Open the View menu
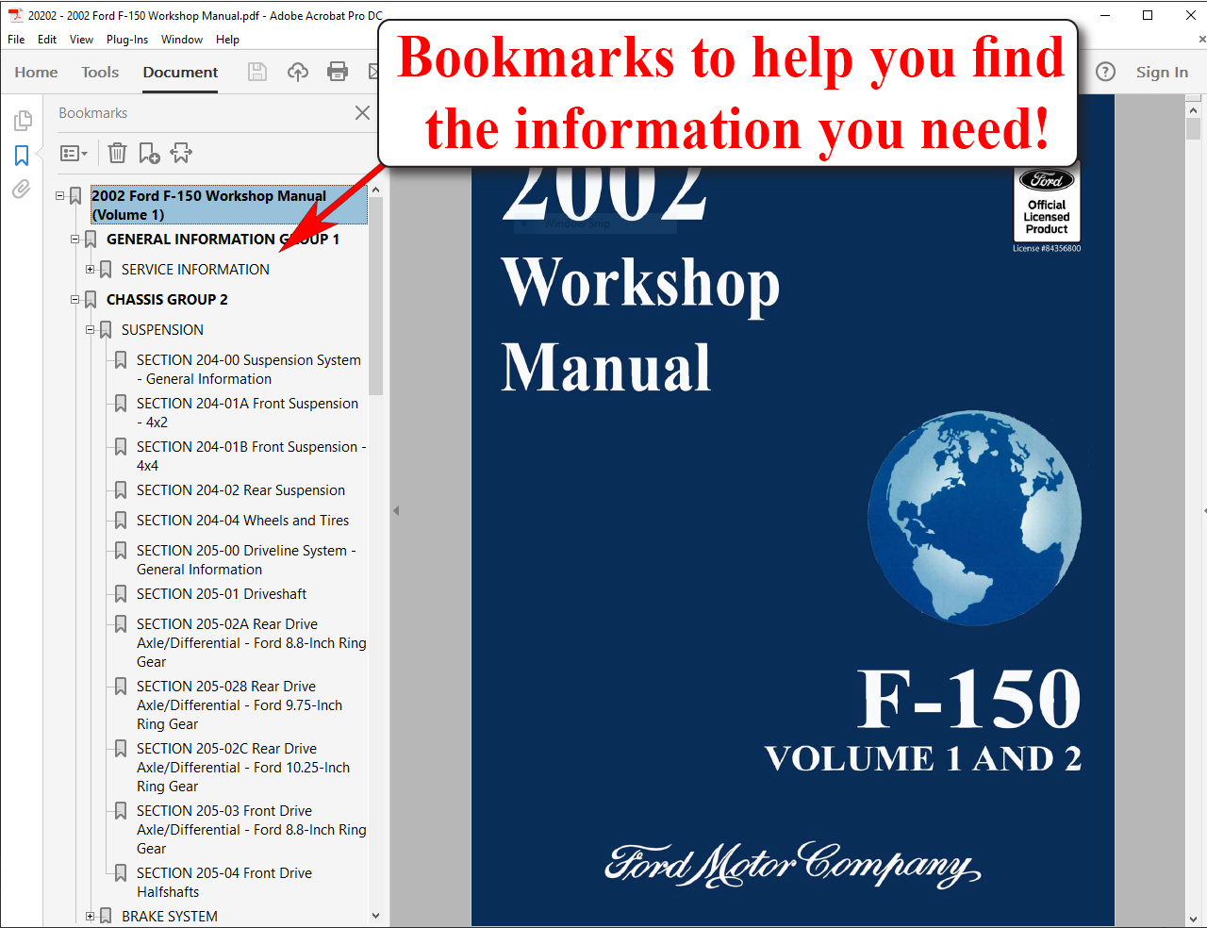The image size is (1207, 928). [x=81, y=40]
